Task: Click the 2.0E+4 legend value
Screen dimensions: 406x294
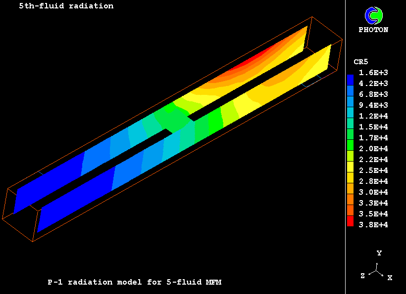Action: tap(373, 149)
